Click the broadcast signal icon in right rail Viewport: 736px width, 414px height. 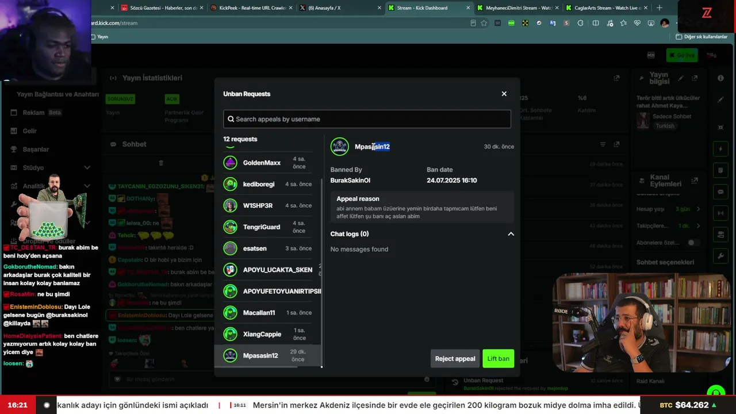(720, 213)
